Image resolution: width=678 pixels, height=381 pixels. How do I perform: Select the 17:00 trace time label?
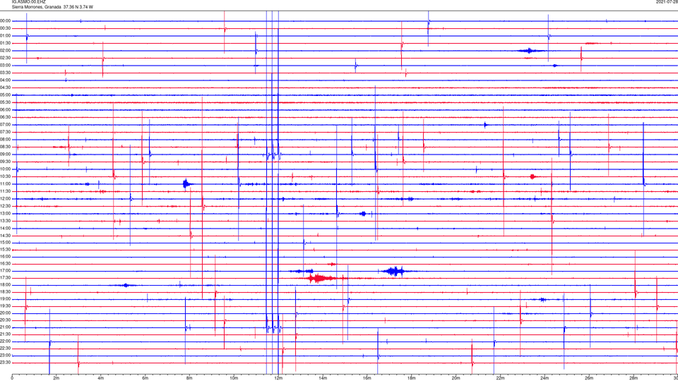(6, 271)
